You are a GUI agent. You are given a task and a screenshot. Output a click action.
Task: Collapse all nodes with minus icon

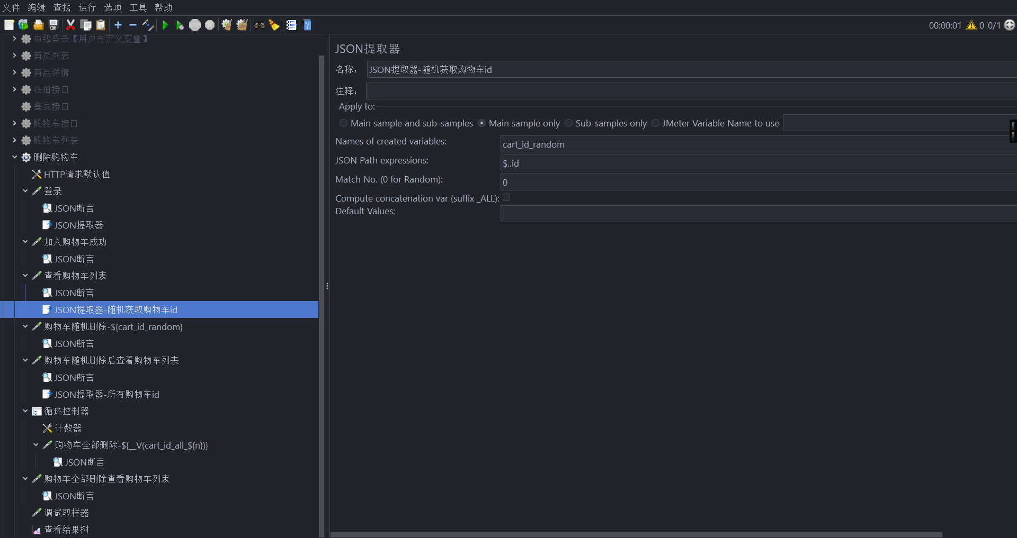point(133,25)
